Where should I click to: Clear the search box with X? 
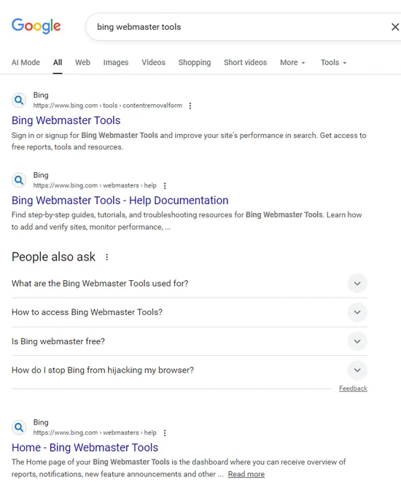(395, 27)
